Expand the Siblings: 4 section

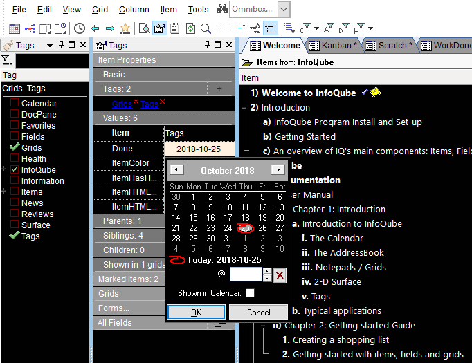[x=129, y=236]
